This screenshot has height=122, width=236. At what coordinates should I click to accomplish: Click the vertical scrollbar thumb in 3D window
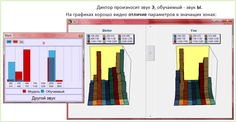150,53
